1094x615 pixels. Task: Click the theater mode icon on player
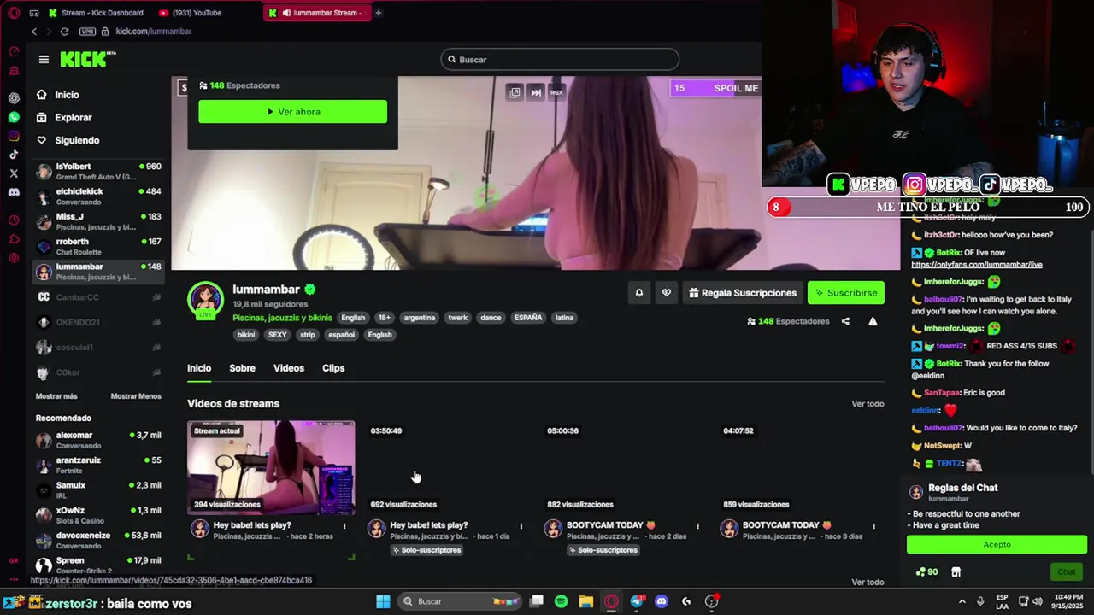[x=515, y=92]
